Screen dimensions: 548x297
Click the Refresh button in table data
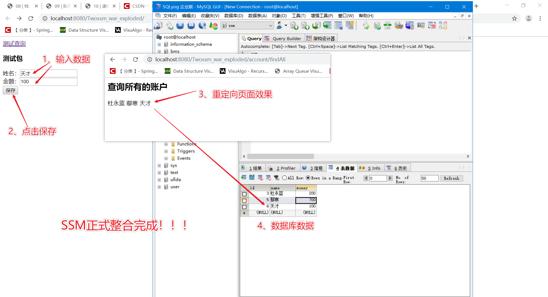(451, 178)
